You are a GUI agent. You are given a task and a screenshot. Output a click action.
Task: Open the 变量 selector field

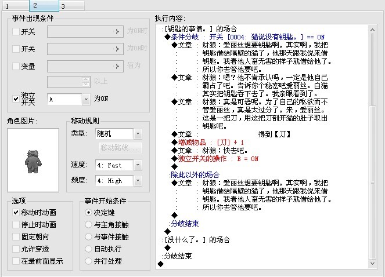85,66
